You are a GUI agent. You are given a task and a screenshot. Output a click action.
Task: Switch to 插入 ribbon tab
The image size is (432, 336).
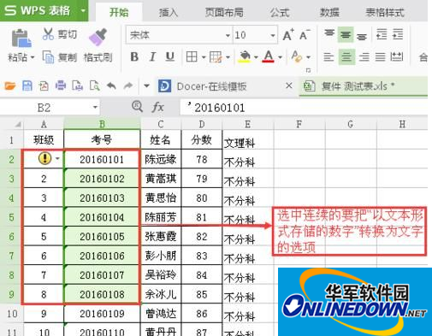click(x=168, y=12)
